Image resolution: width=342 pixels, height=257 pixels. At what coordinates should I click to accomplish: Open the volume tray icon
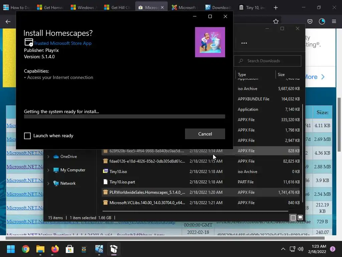[301, 249]
